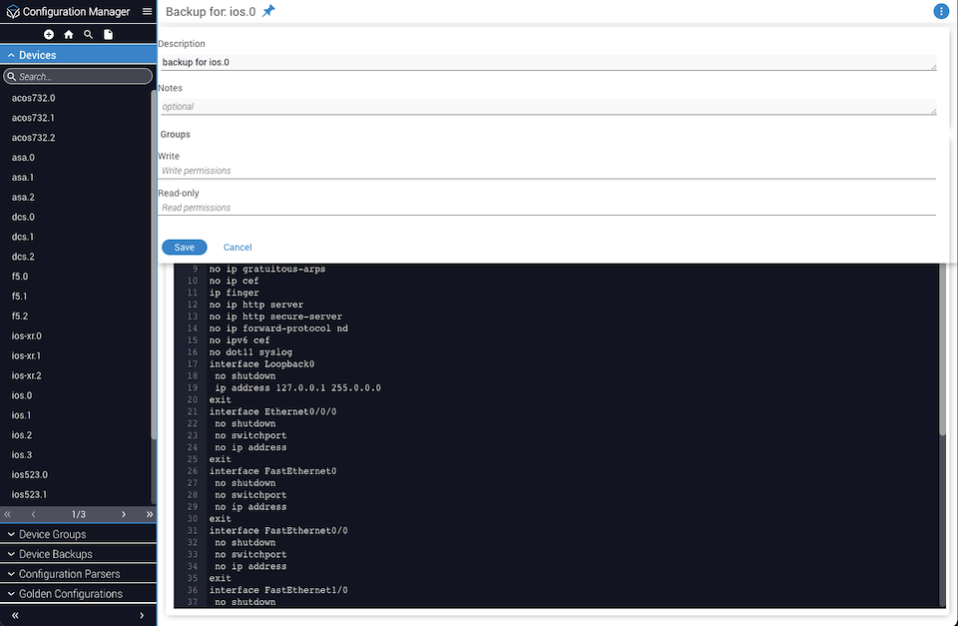Select device ios-xr.0
Viewport: 958px width, 626px height.
(x=26, y=335)
